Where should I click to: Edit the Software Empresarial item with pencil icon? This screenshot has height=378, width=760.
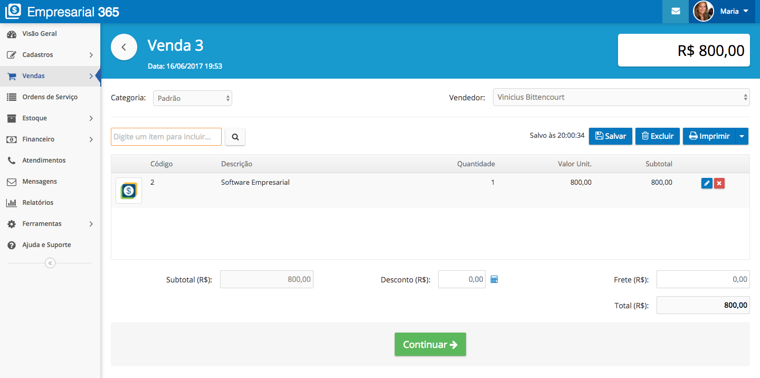click(707, 183)
